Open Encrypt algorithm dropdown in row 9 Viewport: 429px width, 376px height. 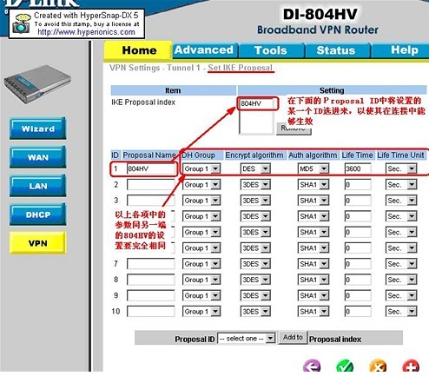(255, 296)
